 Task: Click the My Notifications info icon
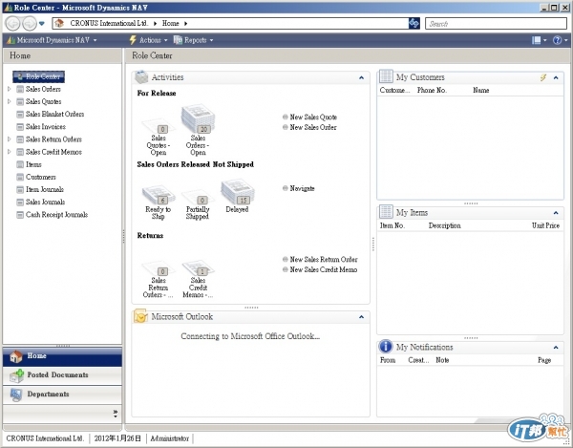point(386,347)
